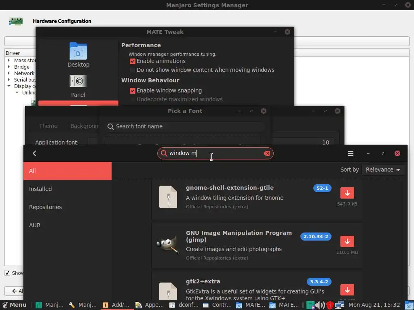Select the Repositories category

point(68,207)
